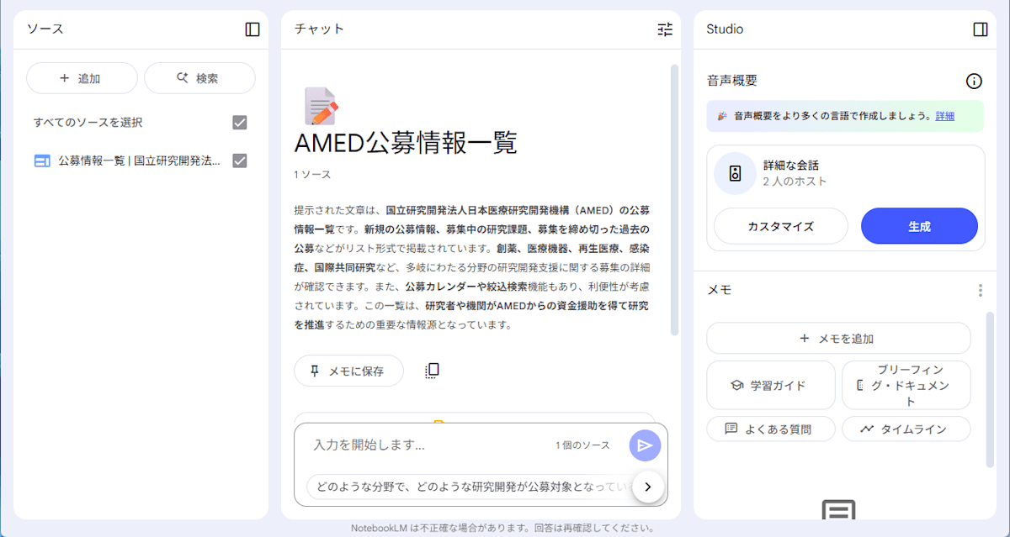1010x537 pixels.
Task: Toggle すべてのソースを選択 checkbox
Action: click(x=240, y=123)
